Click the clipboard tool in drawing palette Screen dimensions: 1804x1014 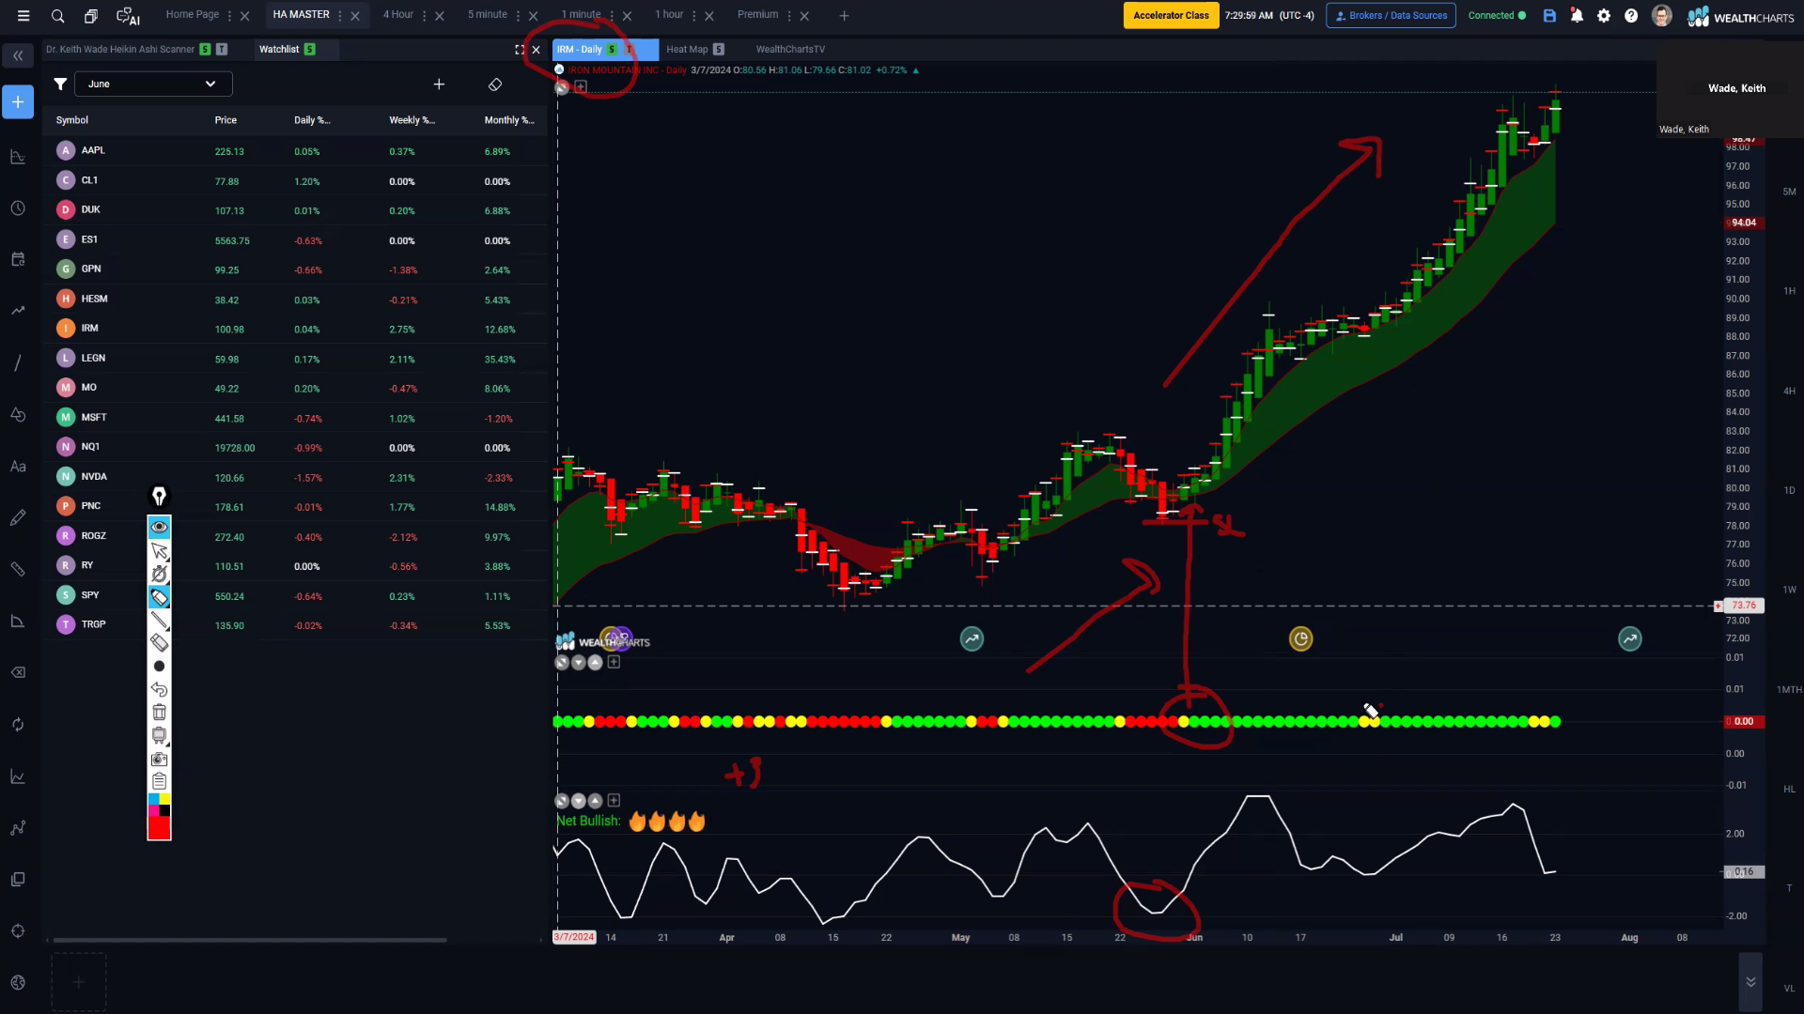(x=159, y=781)
